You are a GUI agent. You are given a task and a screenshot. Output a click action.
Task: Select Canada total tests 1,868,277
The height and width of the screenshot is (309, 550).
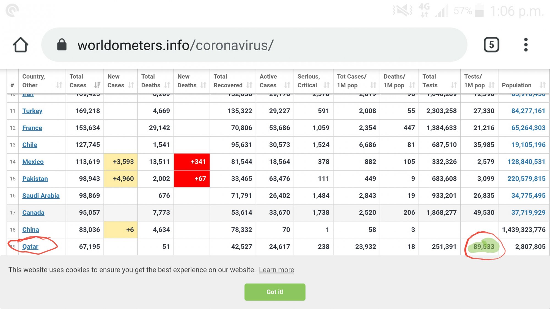click(x=441, y=213)
